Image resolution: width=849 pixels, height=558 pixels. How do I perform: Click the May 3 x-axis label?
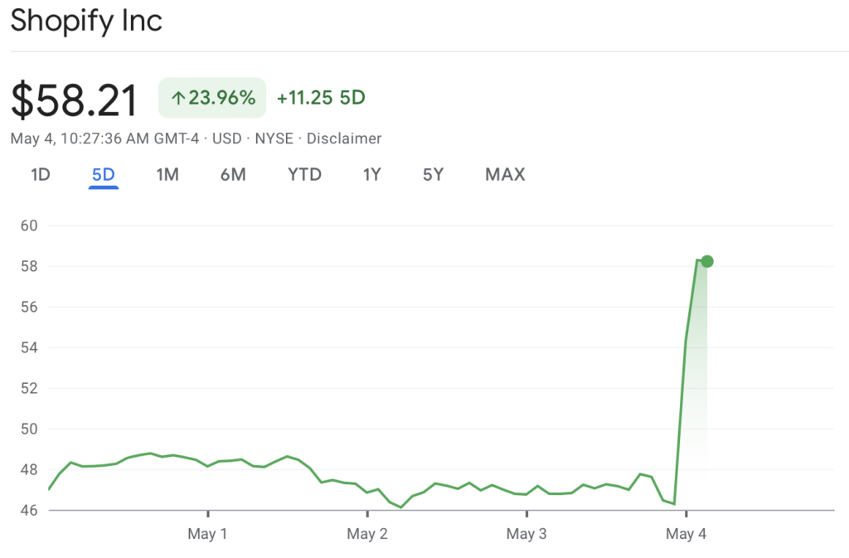pos(526,534)
